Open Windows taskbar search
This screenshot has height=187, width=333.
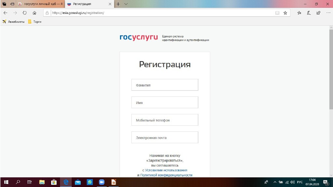18,182
